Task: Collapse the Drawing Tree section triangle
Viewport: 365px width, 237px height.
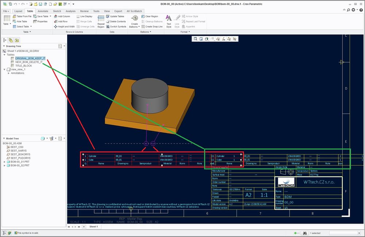Action: click(4, 46)
